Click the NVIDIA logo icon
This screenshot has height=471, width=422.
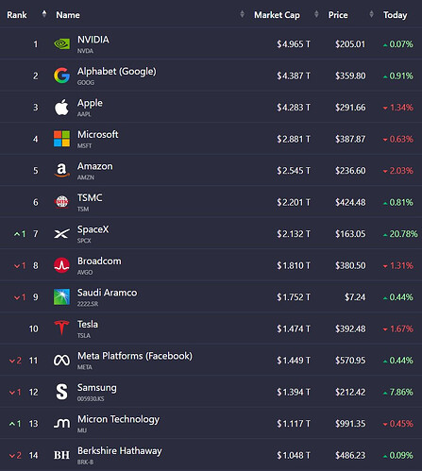[61, 44]
